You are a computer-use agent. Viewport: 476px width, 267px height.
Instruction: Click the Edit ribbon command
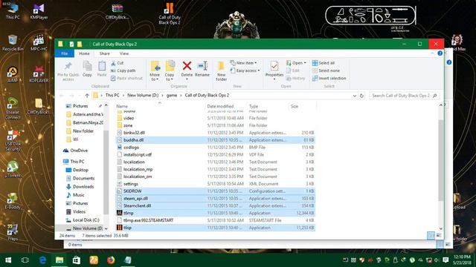pyautogui.click(x=293, y=70)
